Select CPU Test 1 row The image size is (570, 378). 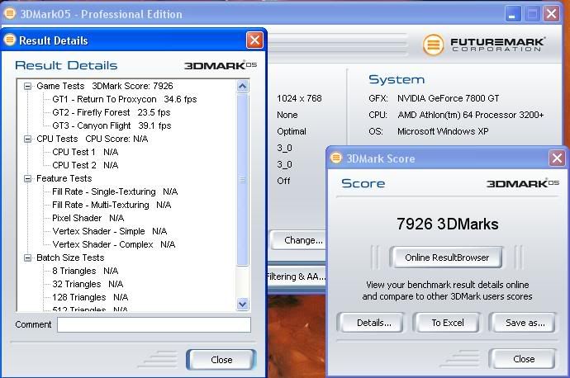point(85,152)
